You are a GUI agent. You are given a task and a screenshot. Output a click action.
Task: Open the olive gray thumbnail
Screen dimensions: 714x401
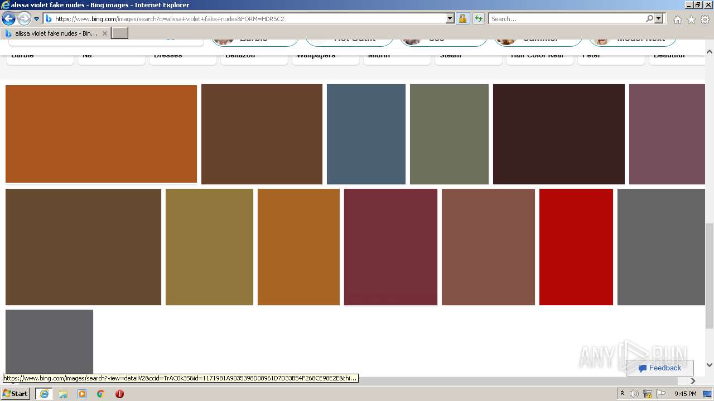point(449,134)
